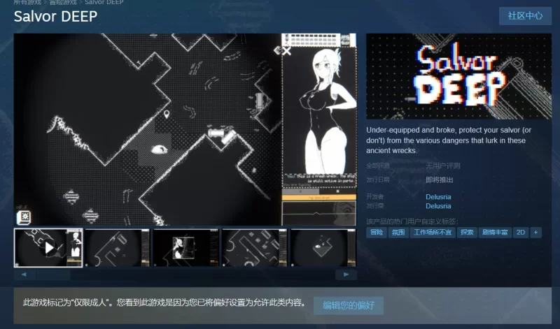This screenshot has width=560, height=329.
Task: Select the second screenshot thumbnail
Action: click(x=117, y=248)
